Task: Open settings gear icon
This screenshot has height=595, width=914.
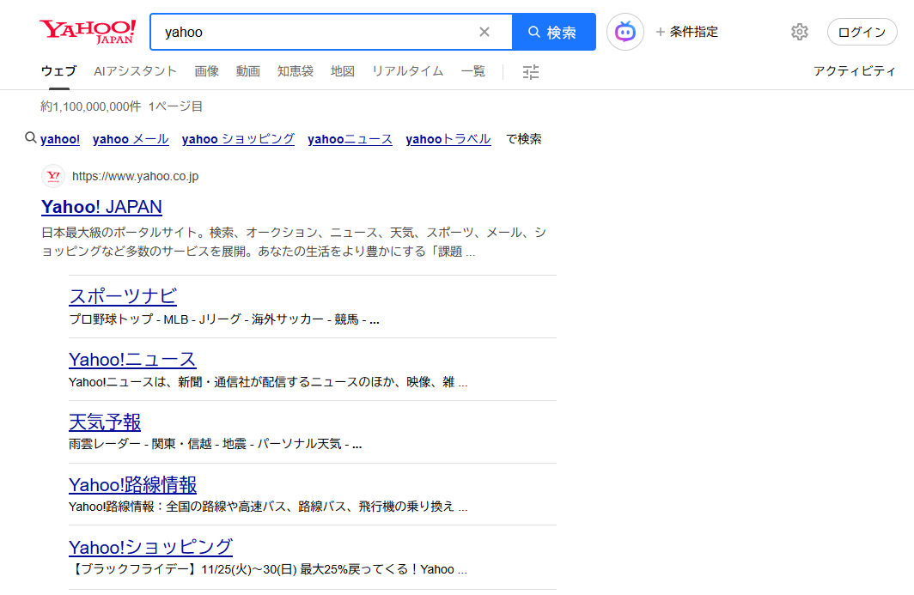Action: pos(799,32)
